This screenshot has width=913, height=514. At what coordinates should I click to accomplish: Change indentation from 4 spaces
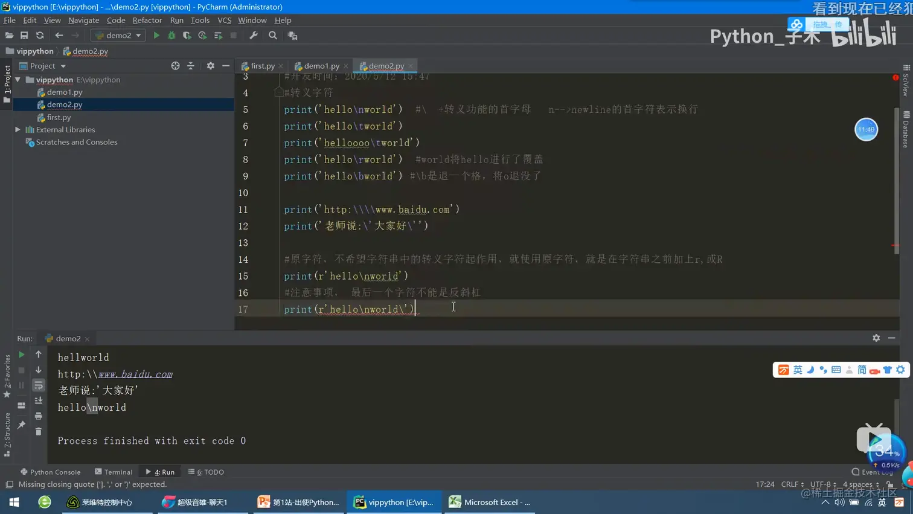tap(861, 484)
